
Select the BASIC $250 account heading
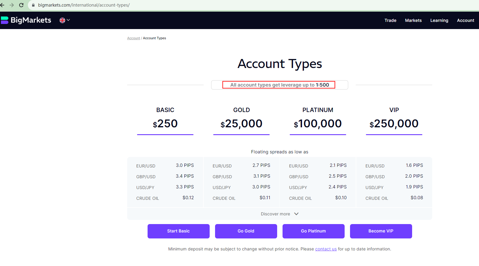[165, 117]
